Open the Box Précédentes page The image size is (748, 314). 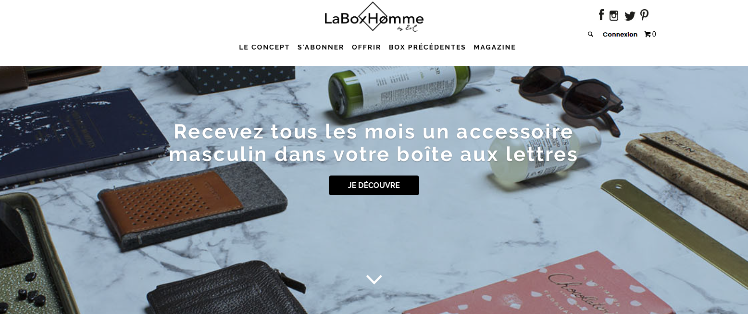click(x=427, y=47)
